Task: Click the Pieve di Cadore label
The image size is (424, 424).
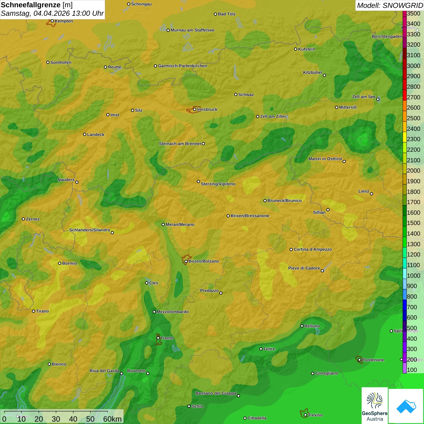Action: tap(304, 268)
